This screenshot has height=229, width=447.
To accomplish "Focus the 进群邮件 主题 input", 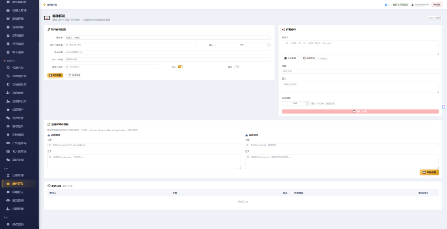I will (x=144, y=145).
